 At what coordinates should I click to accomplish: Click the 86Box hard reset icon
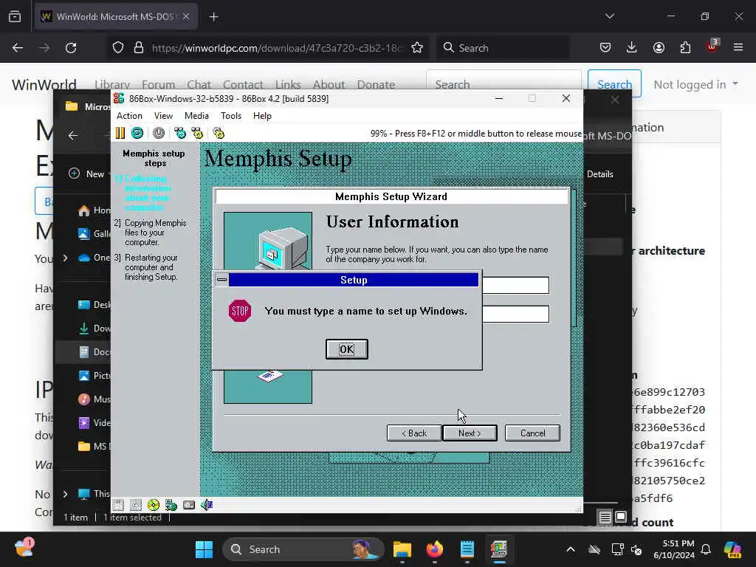coord(137,133)
